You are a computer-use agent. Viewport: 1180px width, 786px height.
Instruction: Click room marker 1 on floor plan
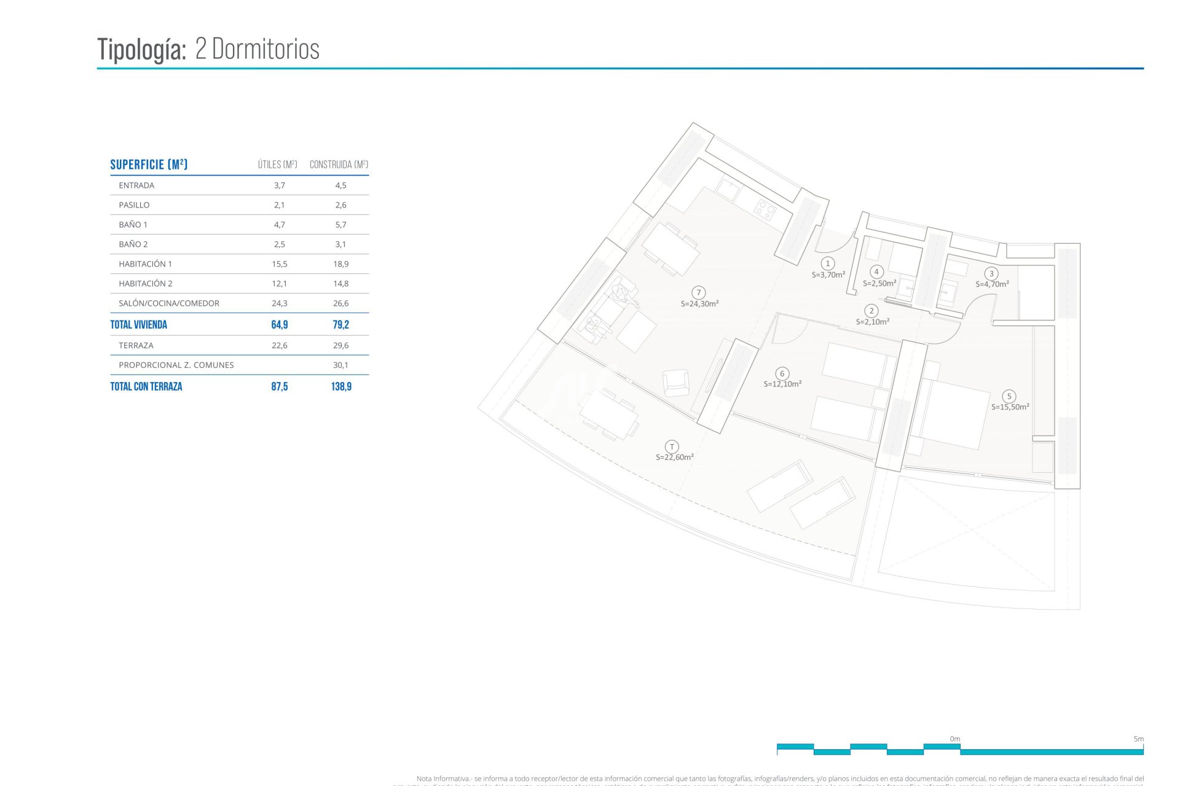[x=828, y=263]
